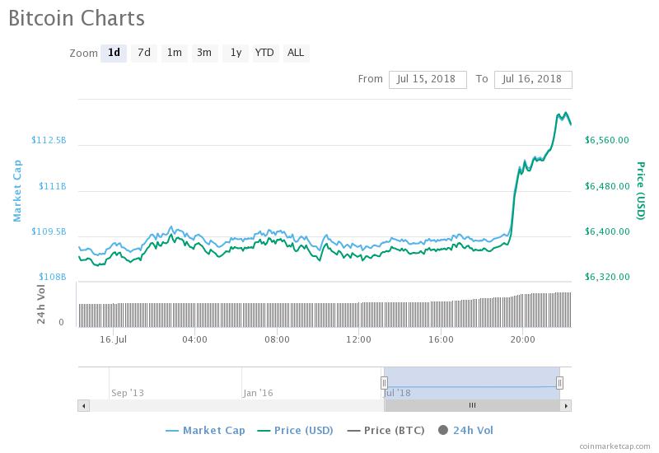Screen dimensions: 659x453
Task: Click the $6,320.00 price axis label
Action: (x=607, y=277)
